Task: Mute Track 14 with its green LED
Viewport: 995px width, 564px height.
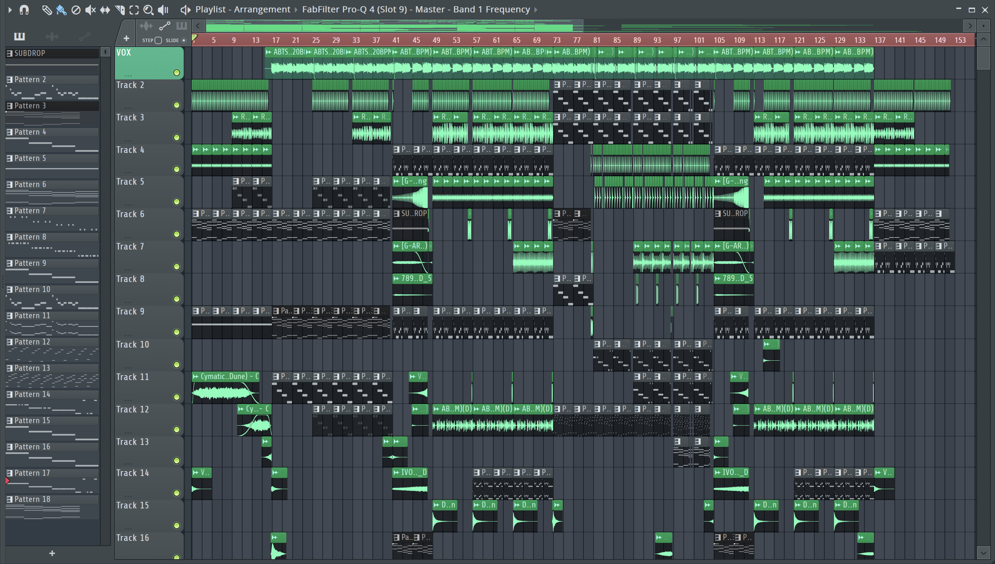Action: tap(177, 493)
